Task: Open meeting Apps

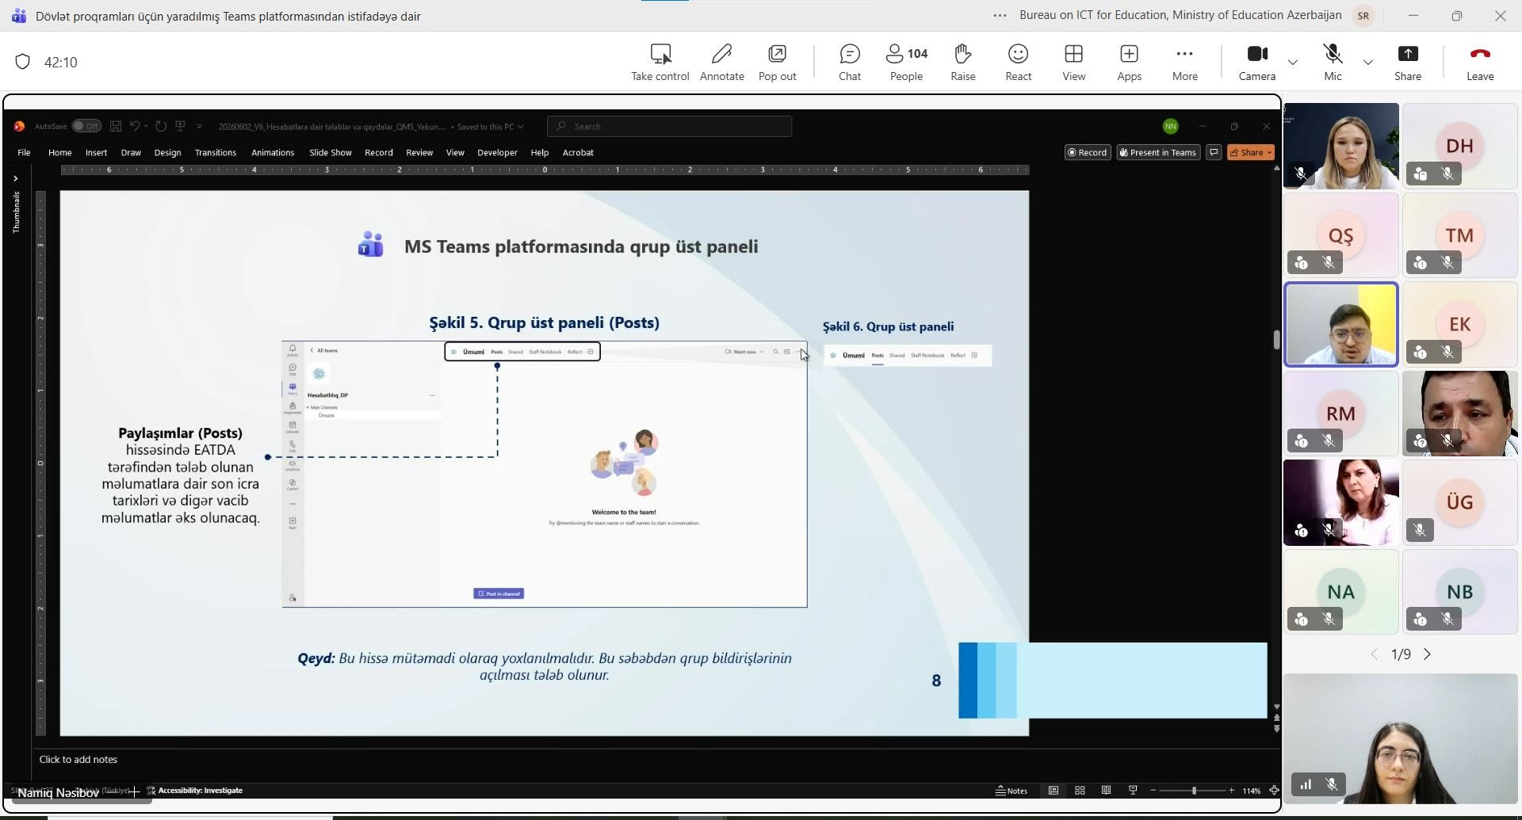Action: [1129, 63]
